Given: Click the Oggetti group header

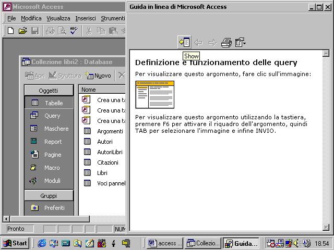Looking at the screenshot, I should click(49, 91).
